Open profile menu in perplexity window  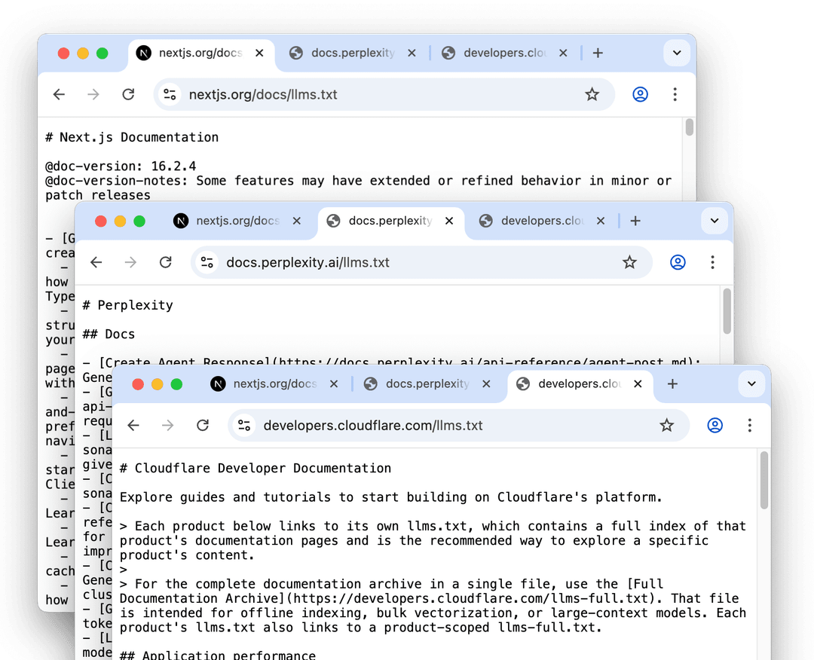pyautogui.click(x=678, y=262)
